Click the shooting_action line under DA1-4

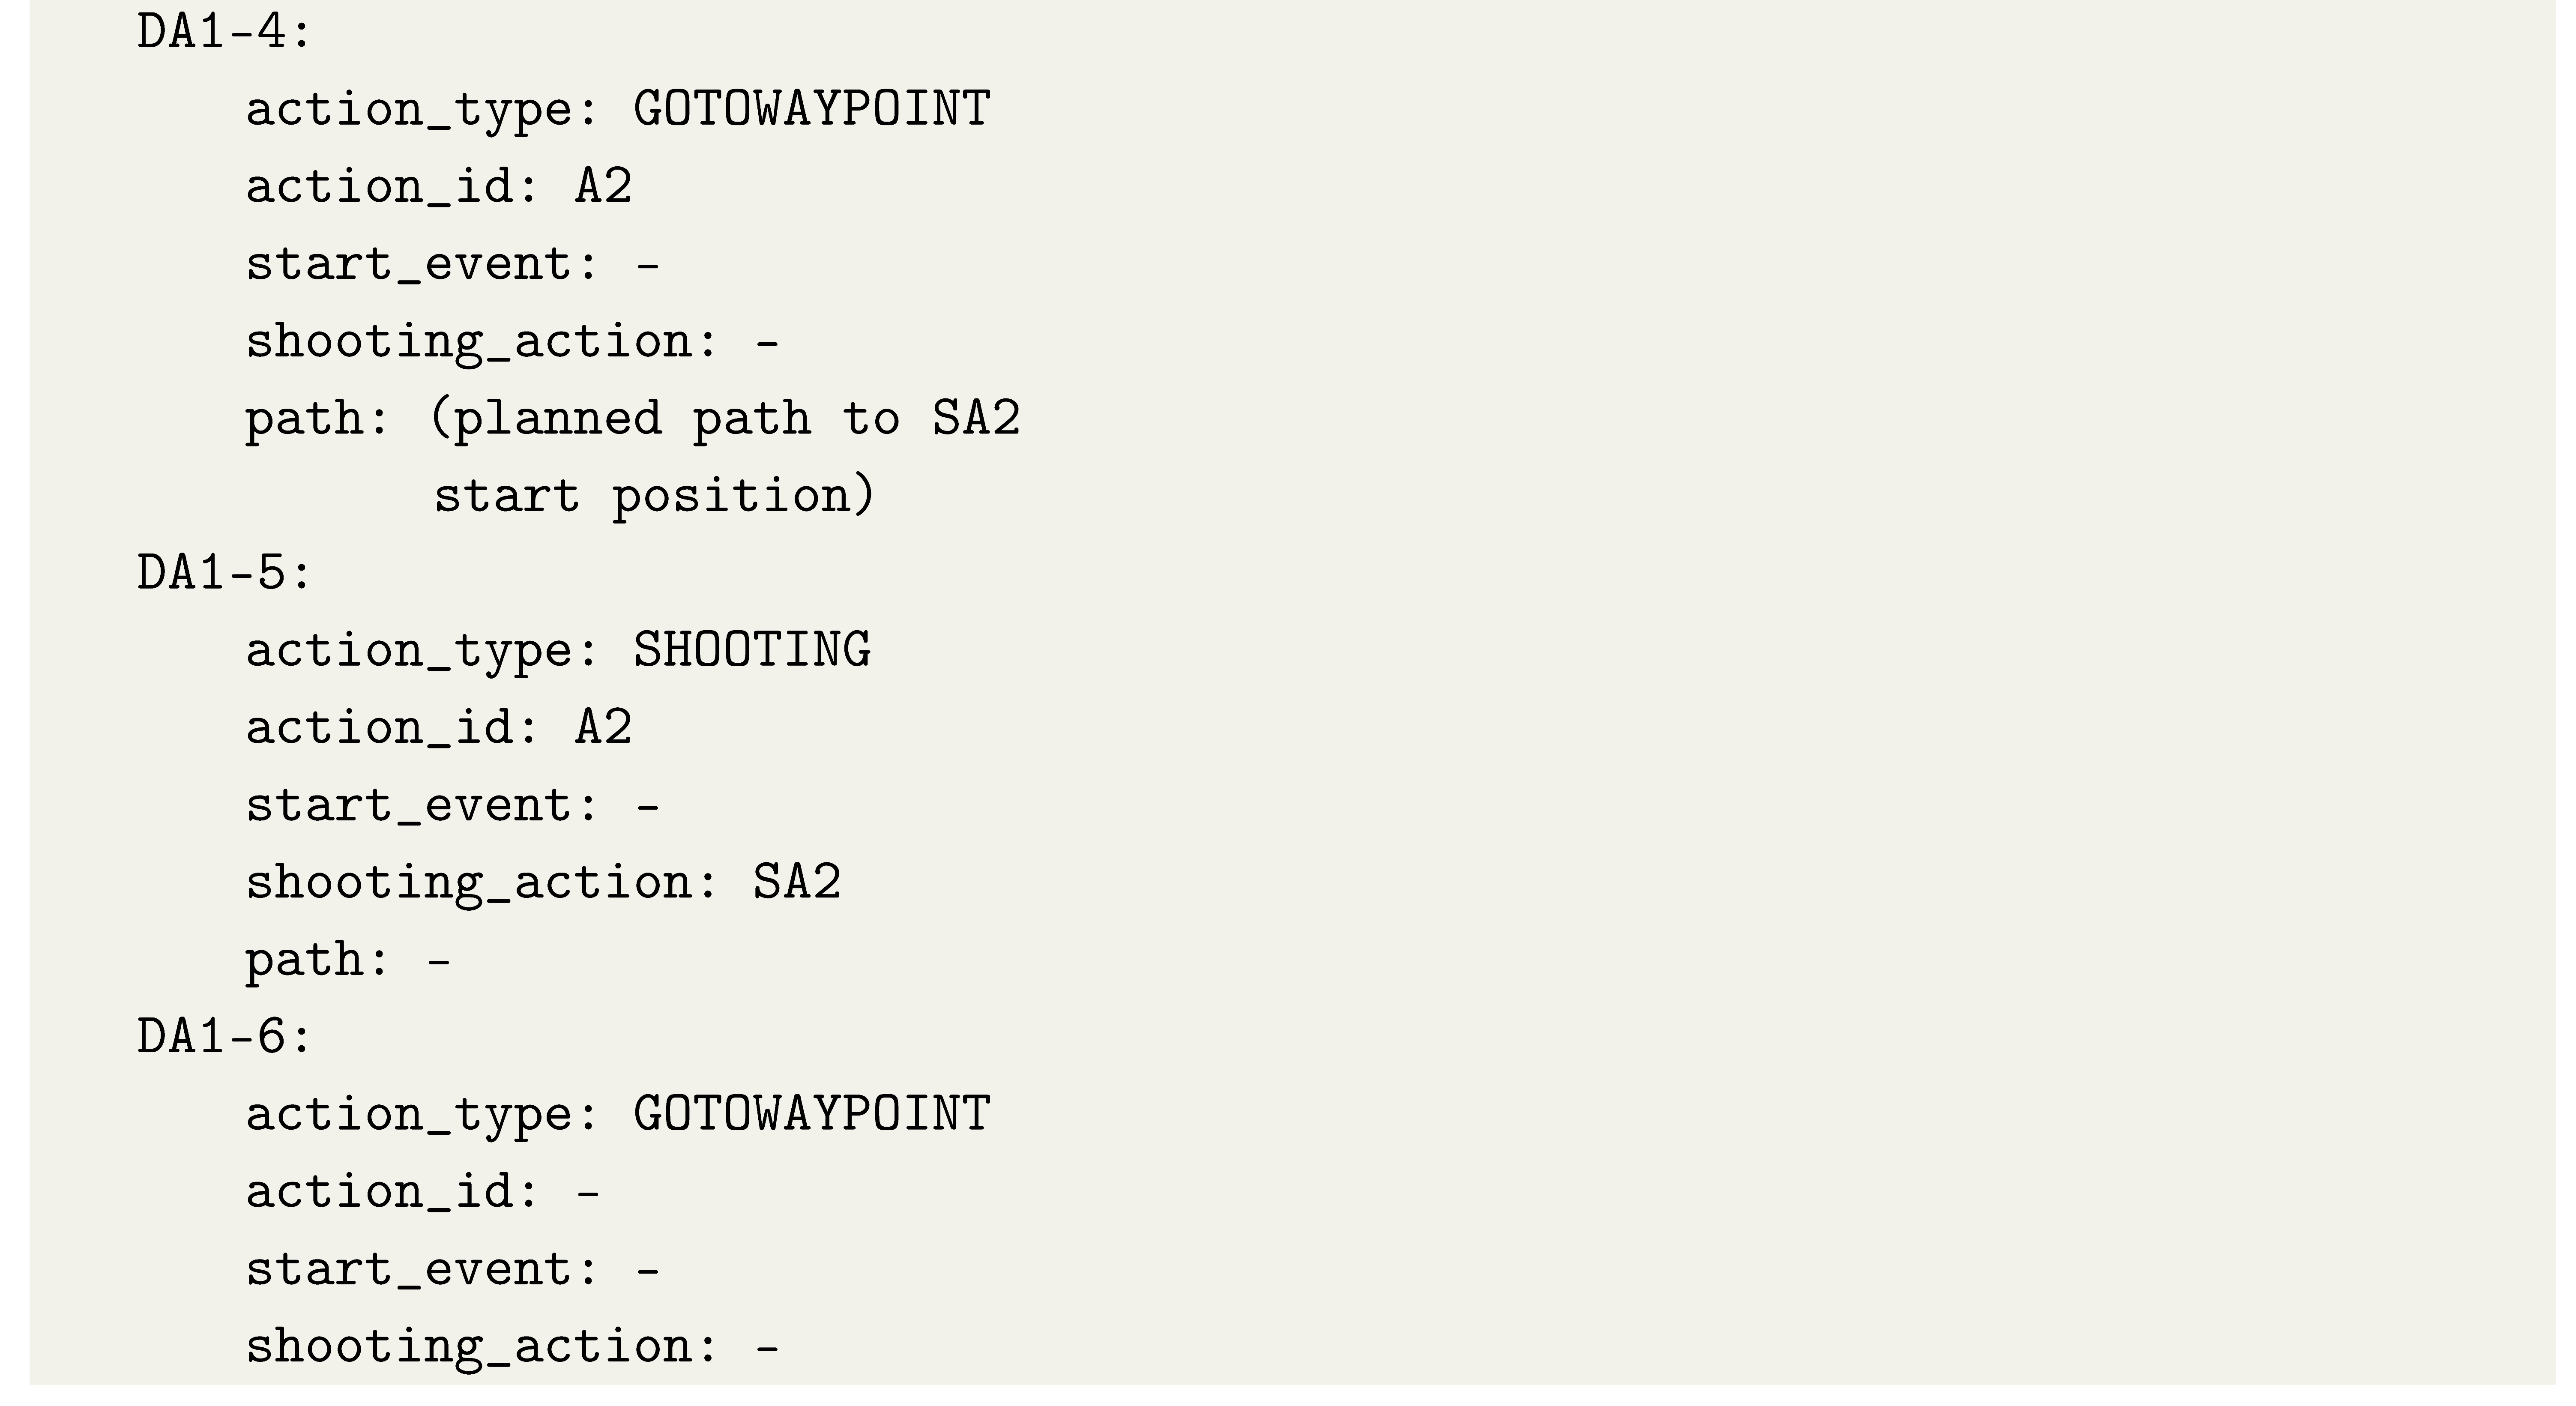[511, 342]
